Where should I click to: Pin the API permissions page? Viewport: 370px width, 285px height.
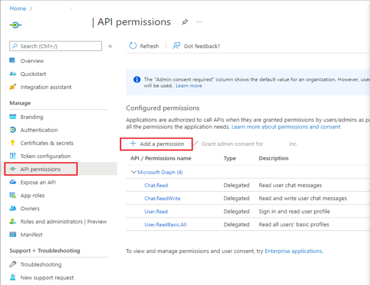click(185, 22)
